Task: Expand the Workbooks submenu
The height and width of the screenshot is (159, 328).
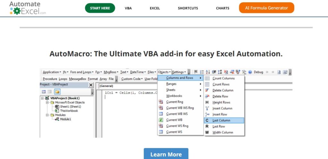Action: pos(181,96)
